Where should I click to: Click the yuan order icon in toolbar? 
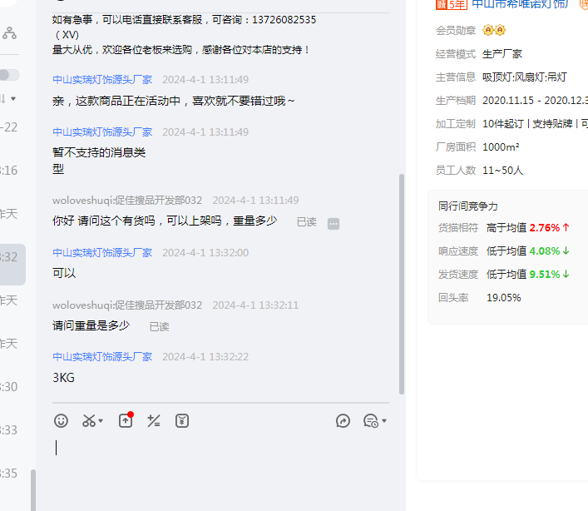coord(182,421)
